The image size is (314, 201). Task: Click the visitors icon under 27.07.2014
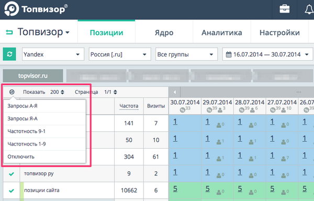284,110
